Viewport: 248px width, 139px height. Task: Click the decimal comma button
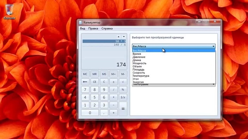click(104, 113)
